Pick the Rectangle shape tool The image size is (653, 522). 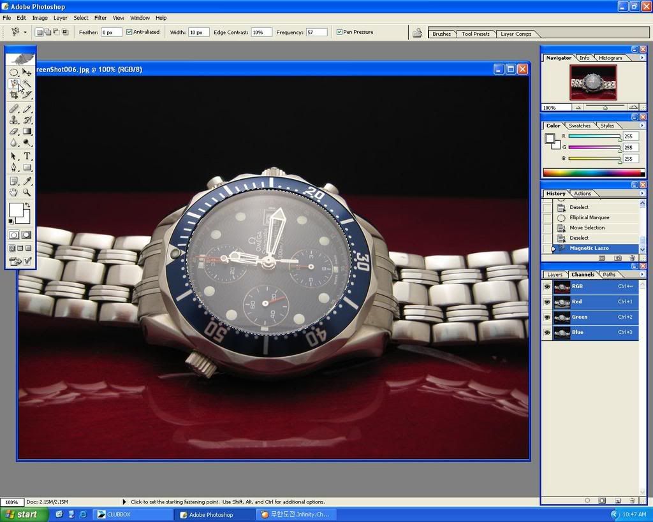[27, 168]
